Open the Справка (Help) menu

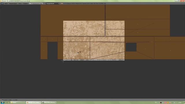(25, 3)
